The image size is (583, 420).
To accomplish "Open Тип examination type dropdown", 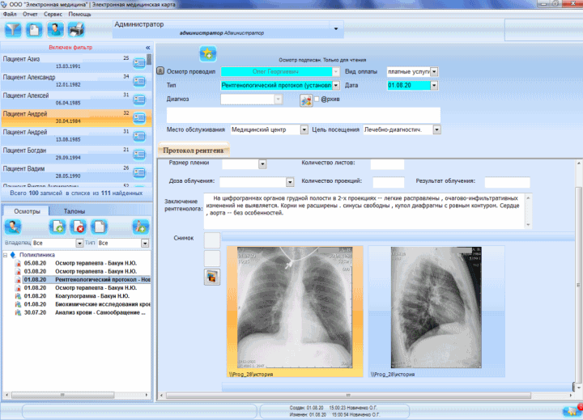I will click(336, 85).
